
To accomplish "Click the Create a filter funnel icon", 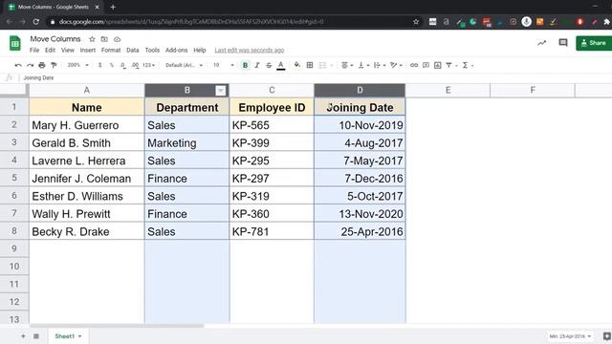I will coord(448,65).
